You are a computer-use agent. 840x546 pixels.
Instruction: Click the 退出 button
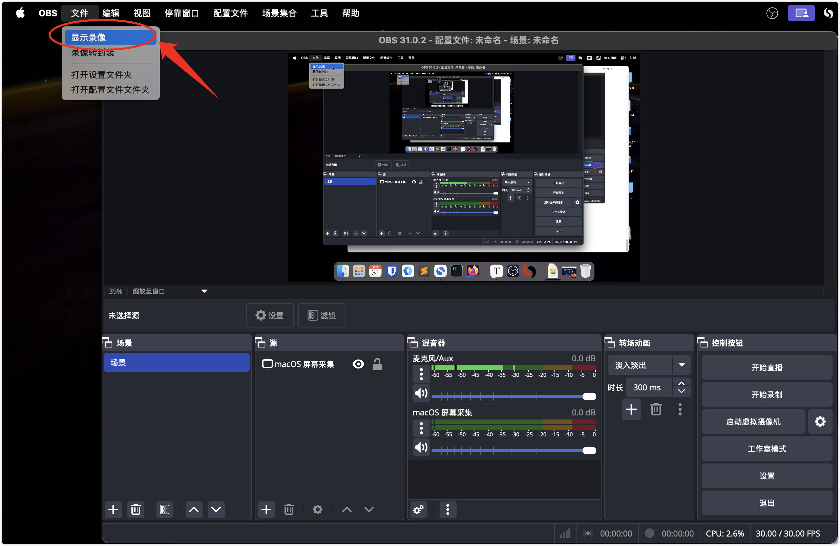coord(766,503)
